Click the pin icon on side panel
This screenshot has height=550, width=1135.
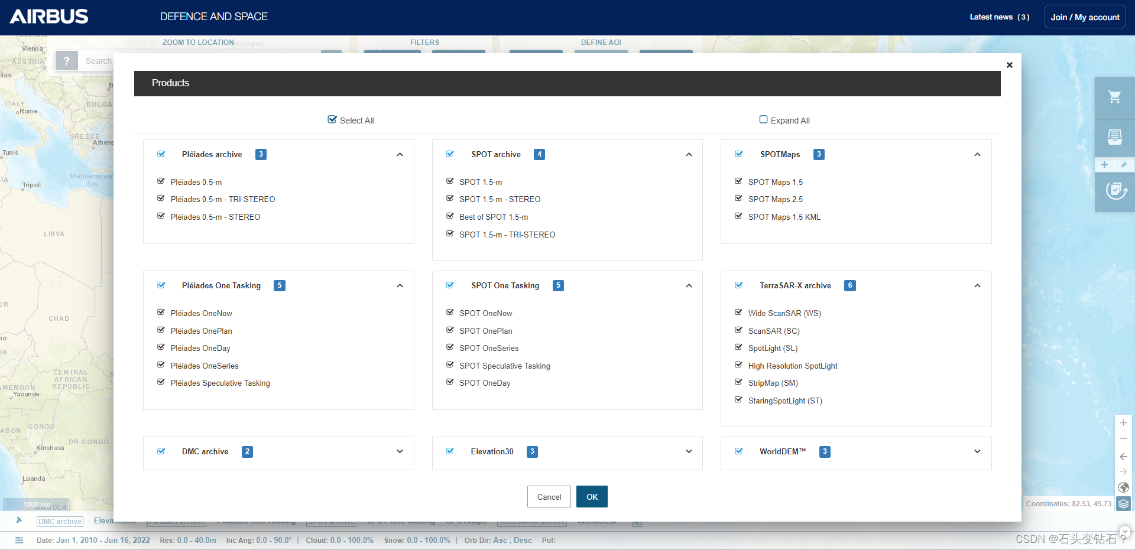(x=1124, y=165)
